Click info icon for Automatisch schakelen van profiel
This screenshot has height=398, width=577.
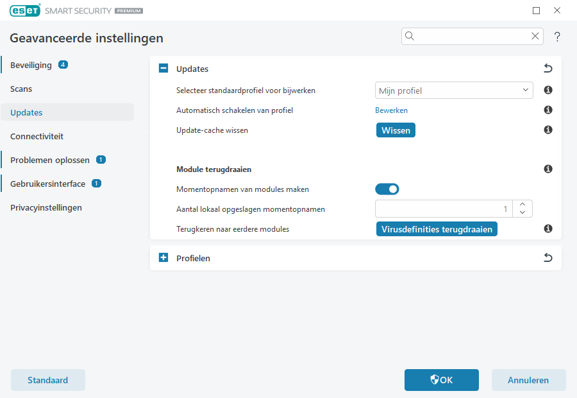(548, 110)
